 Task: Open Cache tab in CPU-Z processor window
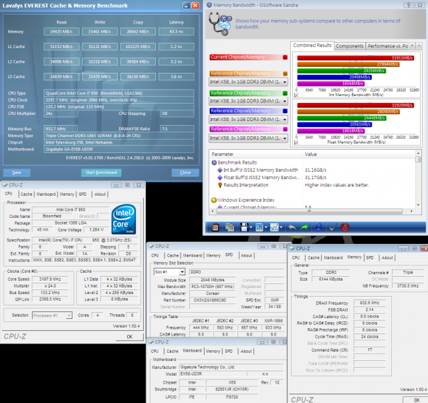coord(26,194)
